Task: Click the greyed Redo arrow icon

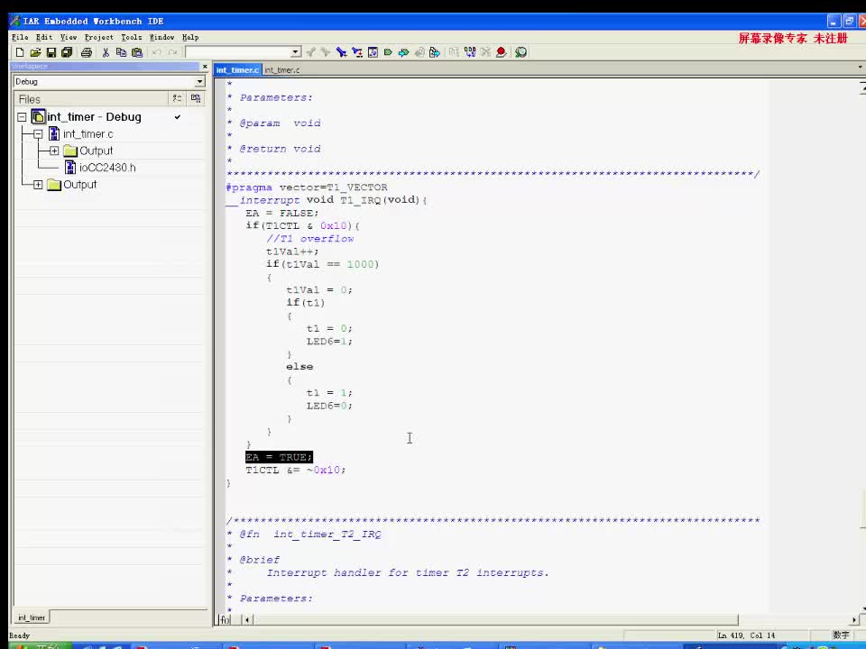Action: (x=173, y=52)
